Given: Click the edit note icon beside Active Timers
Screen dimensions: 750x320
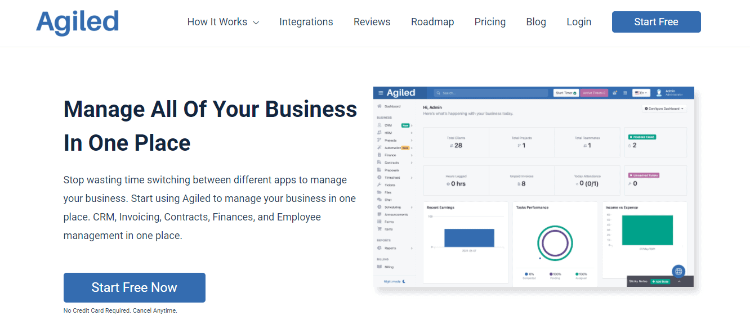Looking at the screenshot, I should point(615,93).
